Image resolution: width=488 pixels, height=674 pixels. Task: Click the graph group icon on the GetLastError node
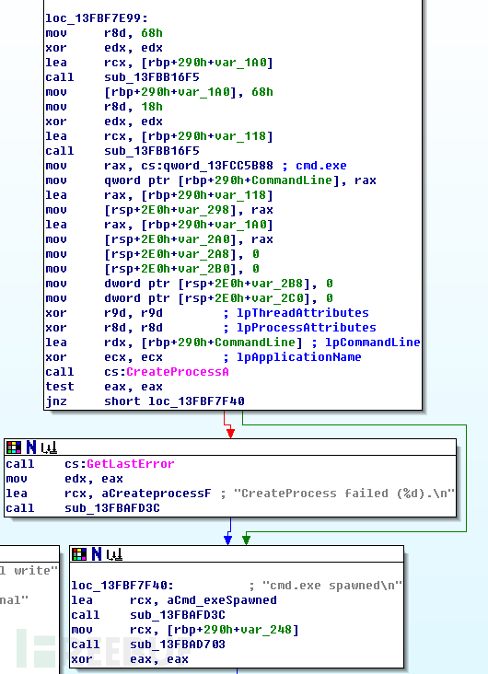(x=49, y=447)
